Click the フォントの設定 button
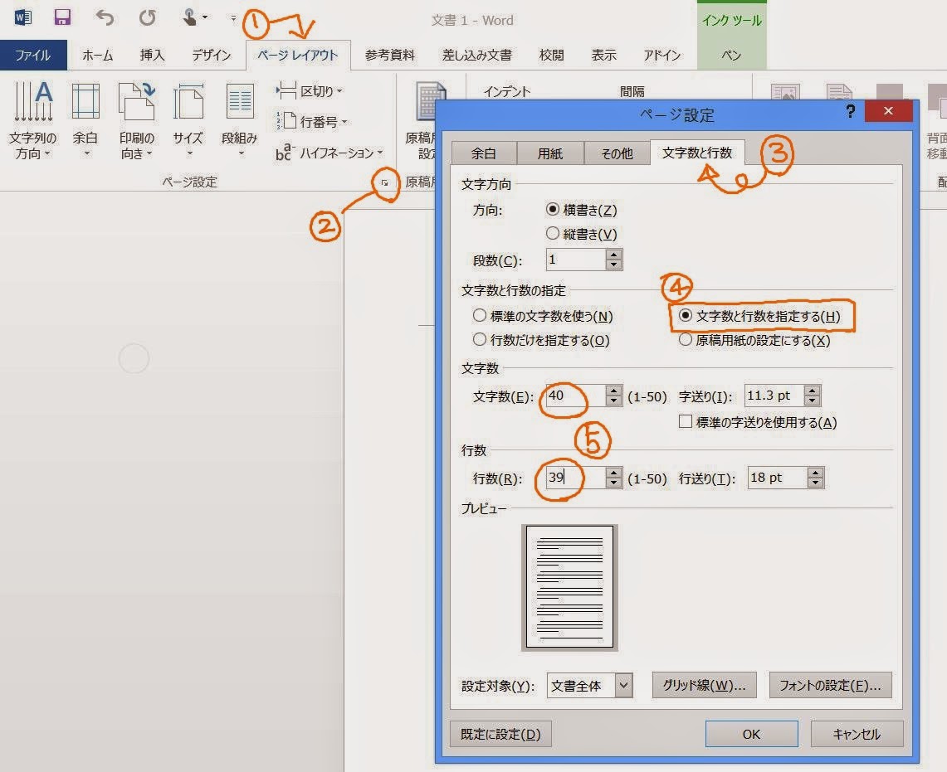The height and width of the screenshot is (772, 947). (831, 685)
